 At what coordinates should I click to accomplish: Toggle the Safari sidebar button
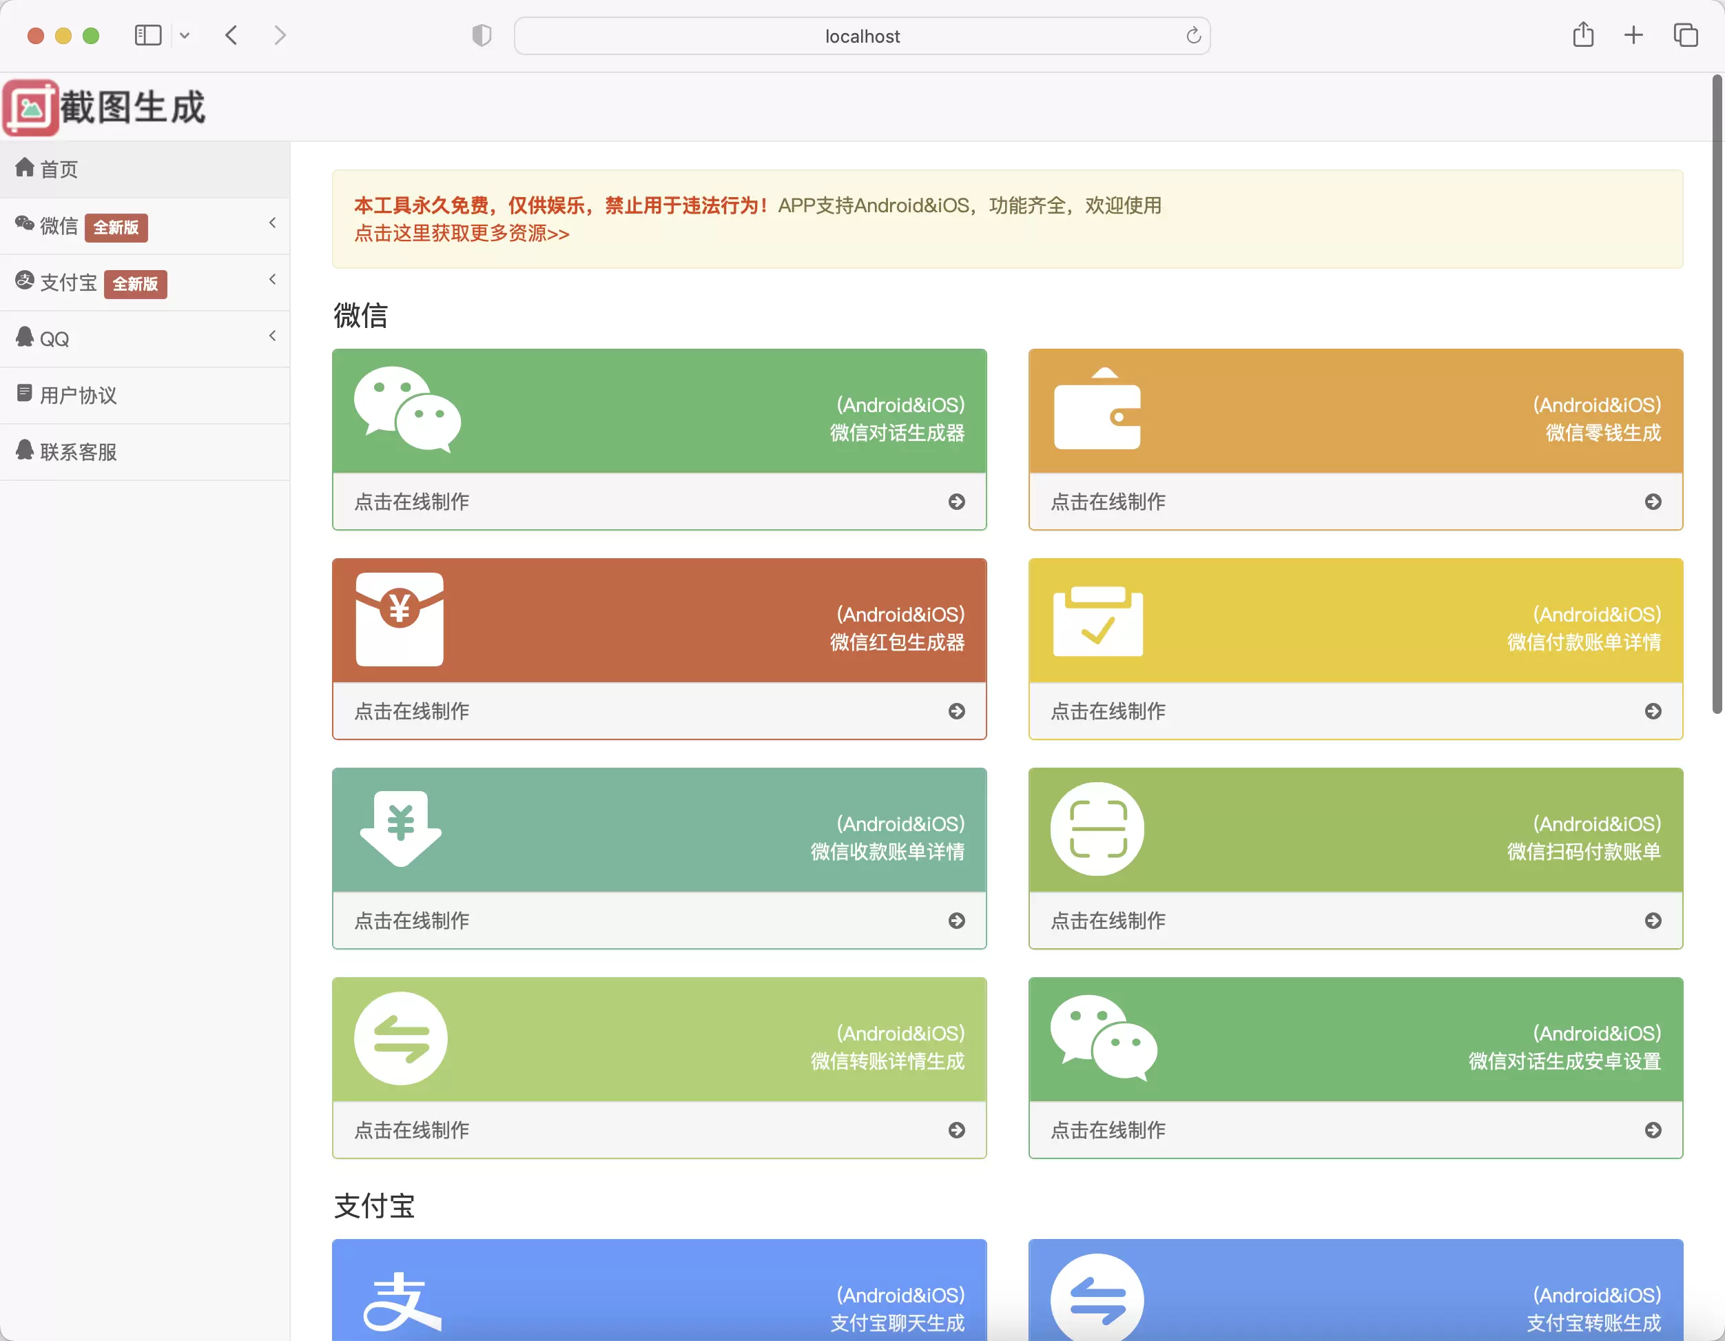tap(147, 36)
